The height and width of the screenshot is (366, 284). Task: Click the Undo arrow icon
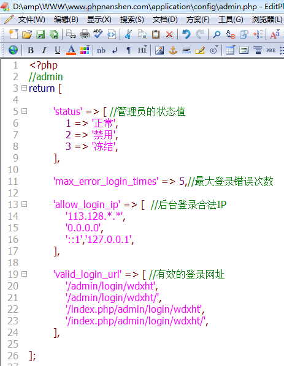[186, 34]
